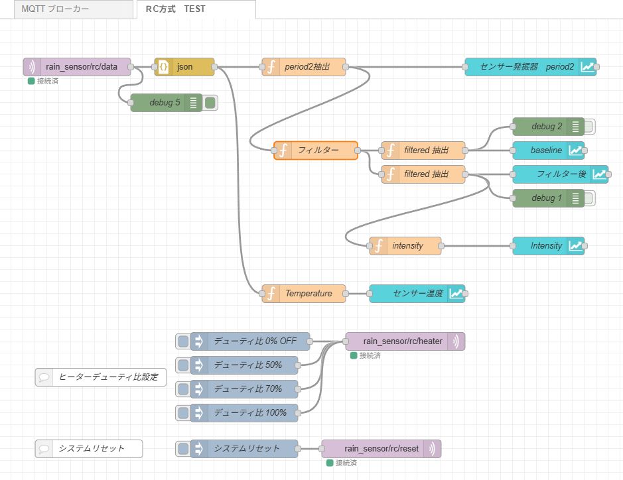Select the RC方式 TEST tab
Image resolution: width=623 pixels, height=480 pixels.
(x=176, y=10)
